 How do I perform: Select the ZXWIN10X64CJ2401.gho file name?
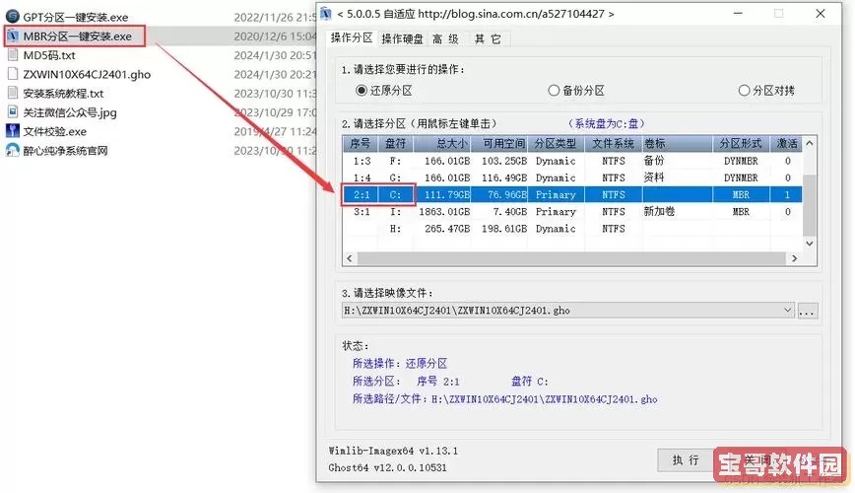click(87, 74)
